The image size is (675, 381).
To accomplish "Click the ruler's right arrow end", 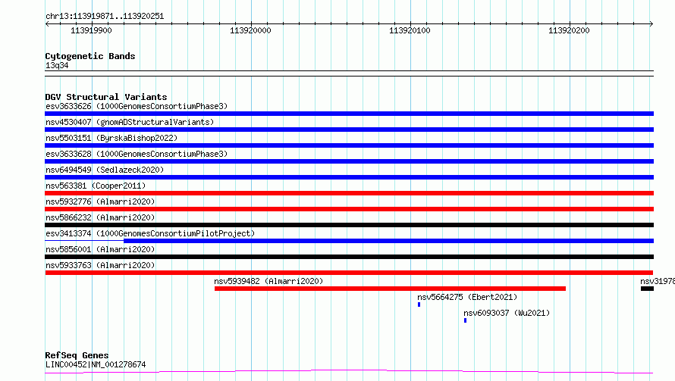I will [x=651, y=23].
